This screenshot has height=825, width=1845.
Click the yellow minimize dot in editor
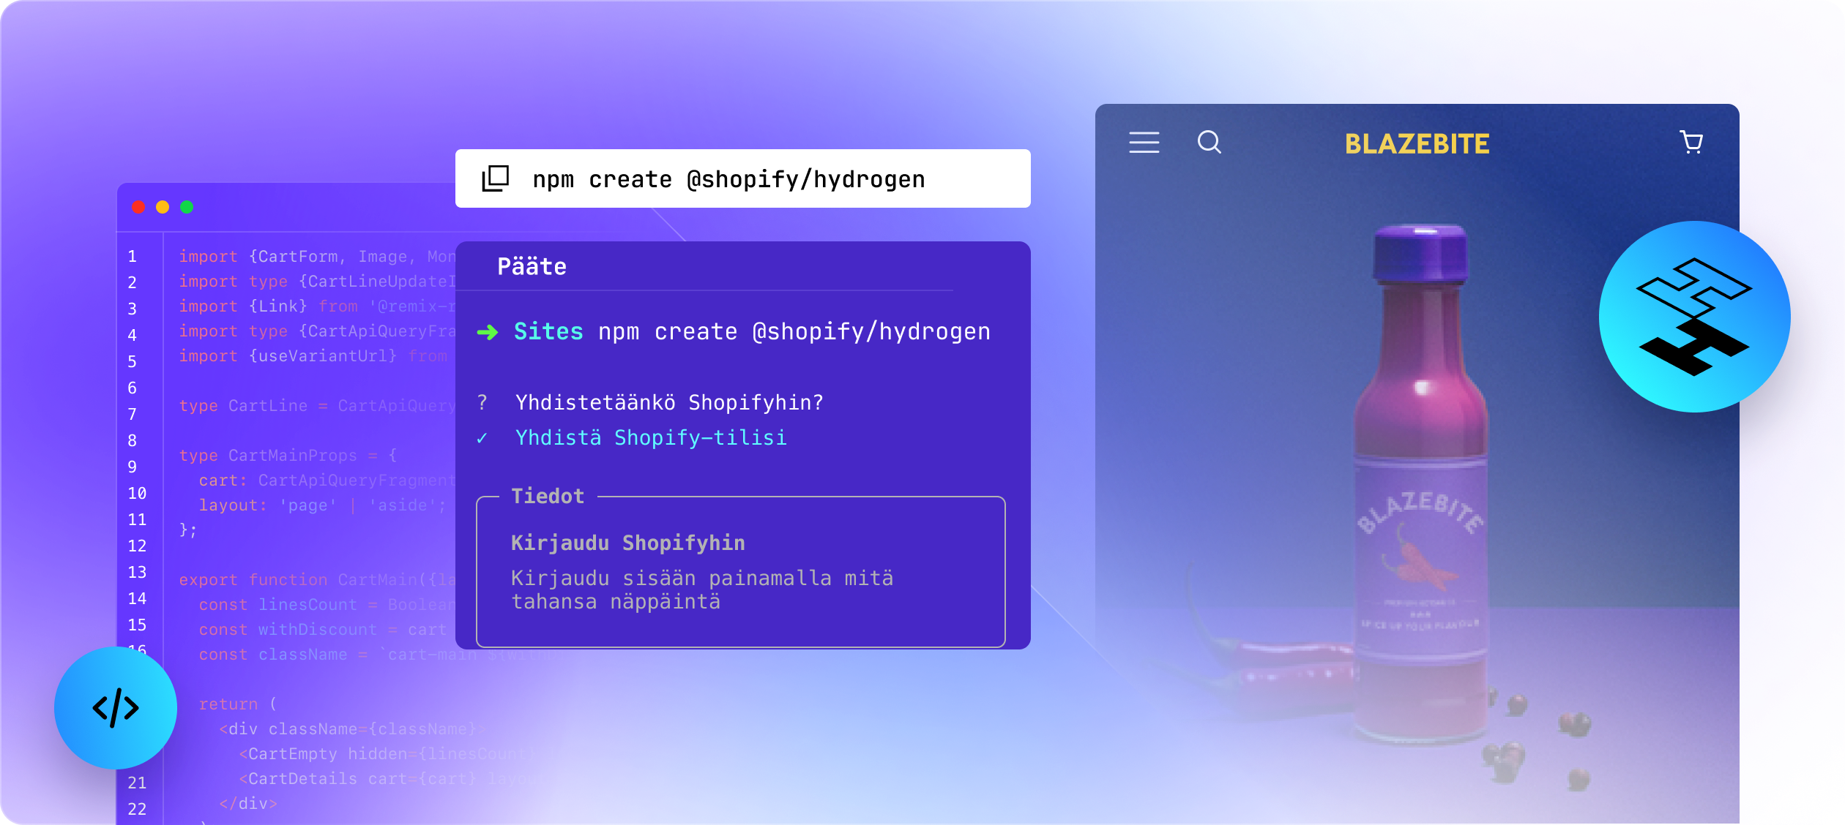[x=163, y=207]
